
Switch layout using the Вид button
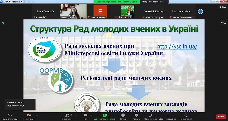pyautogui.click(x=222, y=7)
